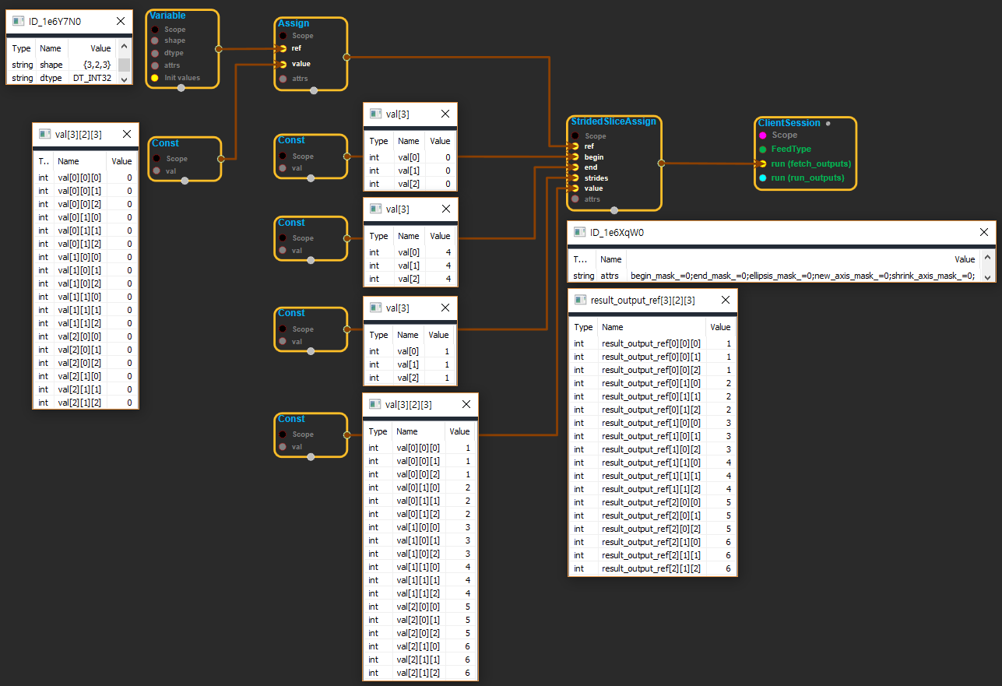Click the strides input port on StridedSliceAssign
Screen dimensions: 1002x686
[575, 178]
